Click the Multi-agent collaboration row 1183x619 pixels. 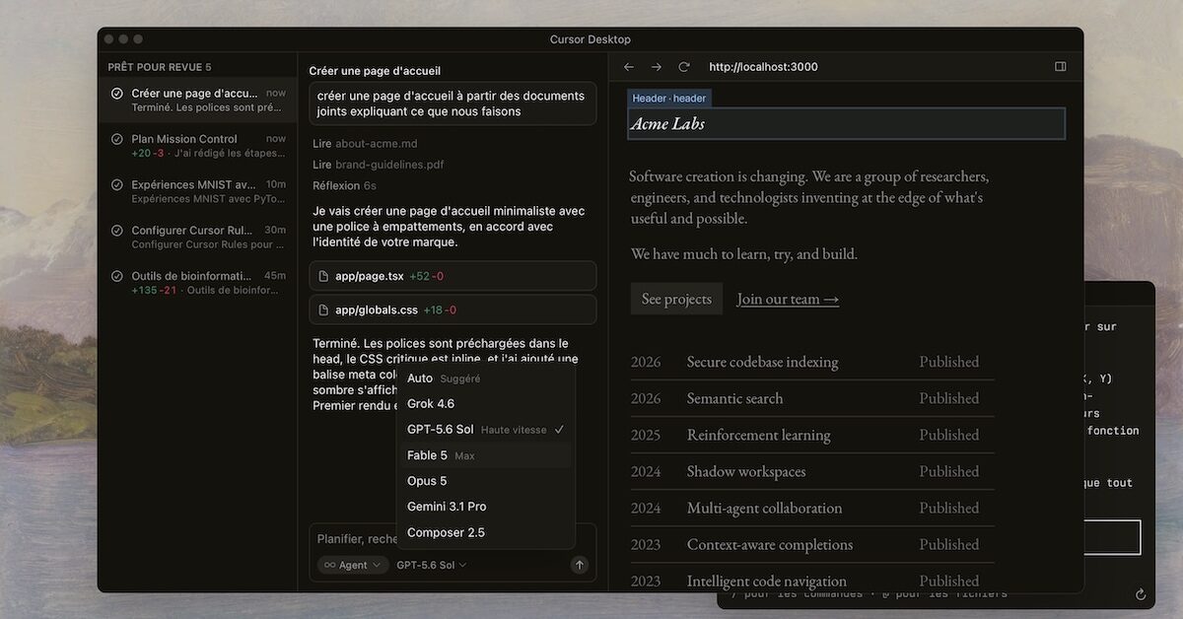[x=812, y=508]
